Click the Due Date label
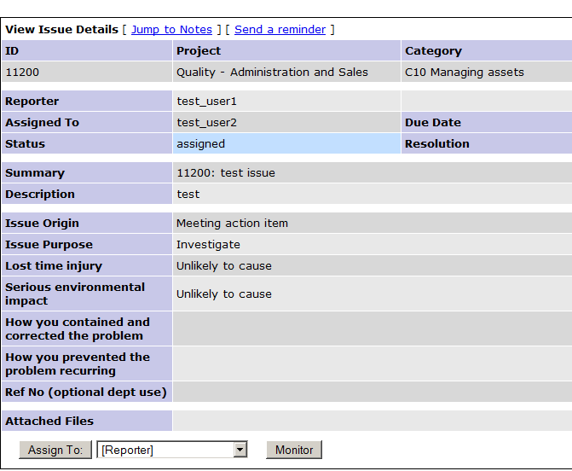572x471 pixels. tap(432, 123)
